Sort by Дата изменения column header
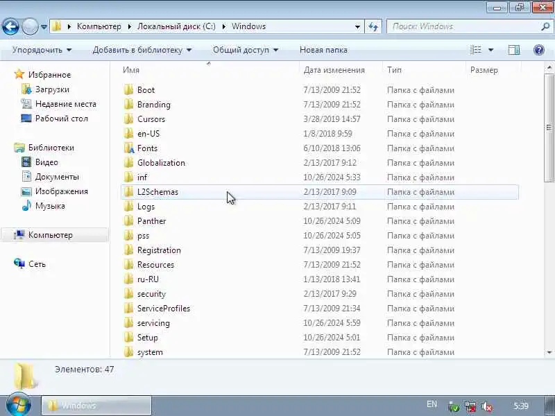 click(334, 70)
